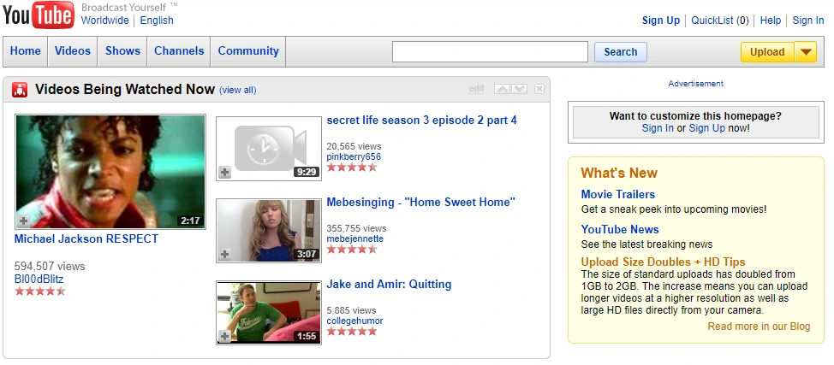Click the Michael Jackson RESPECT title link
The height and width of the screenshot is (365, 834).
[x=86, y=239]
